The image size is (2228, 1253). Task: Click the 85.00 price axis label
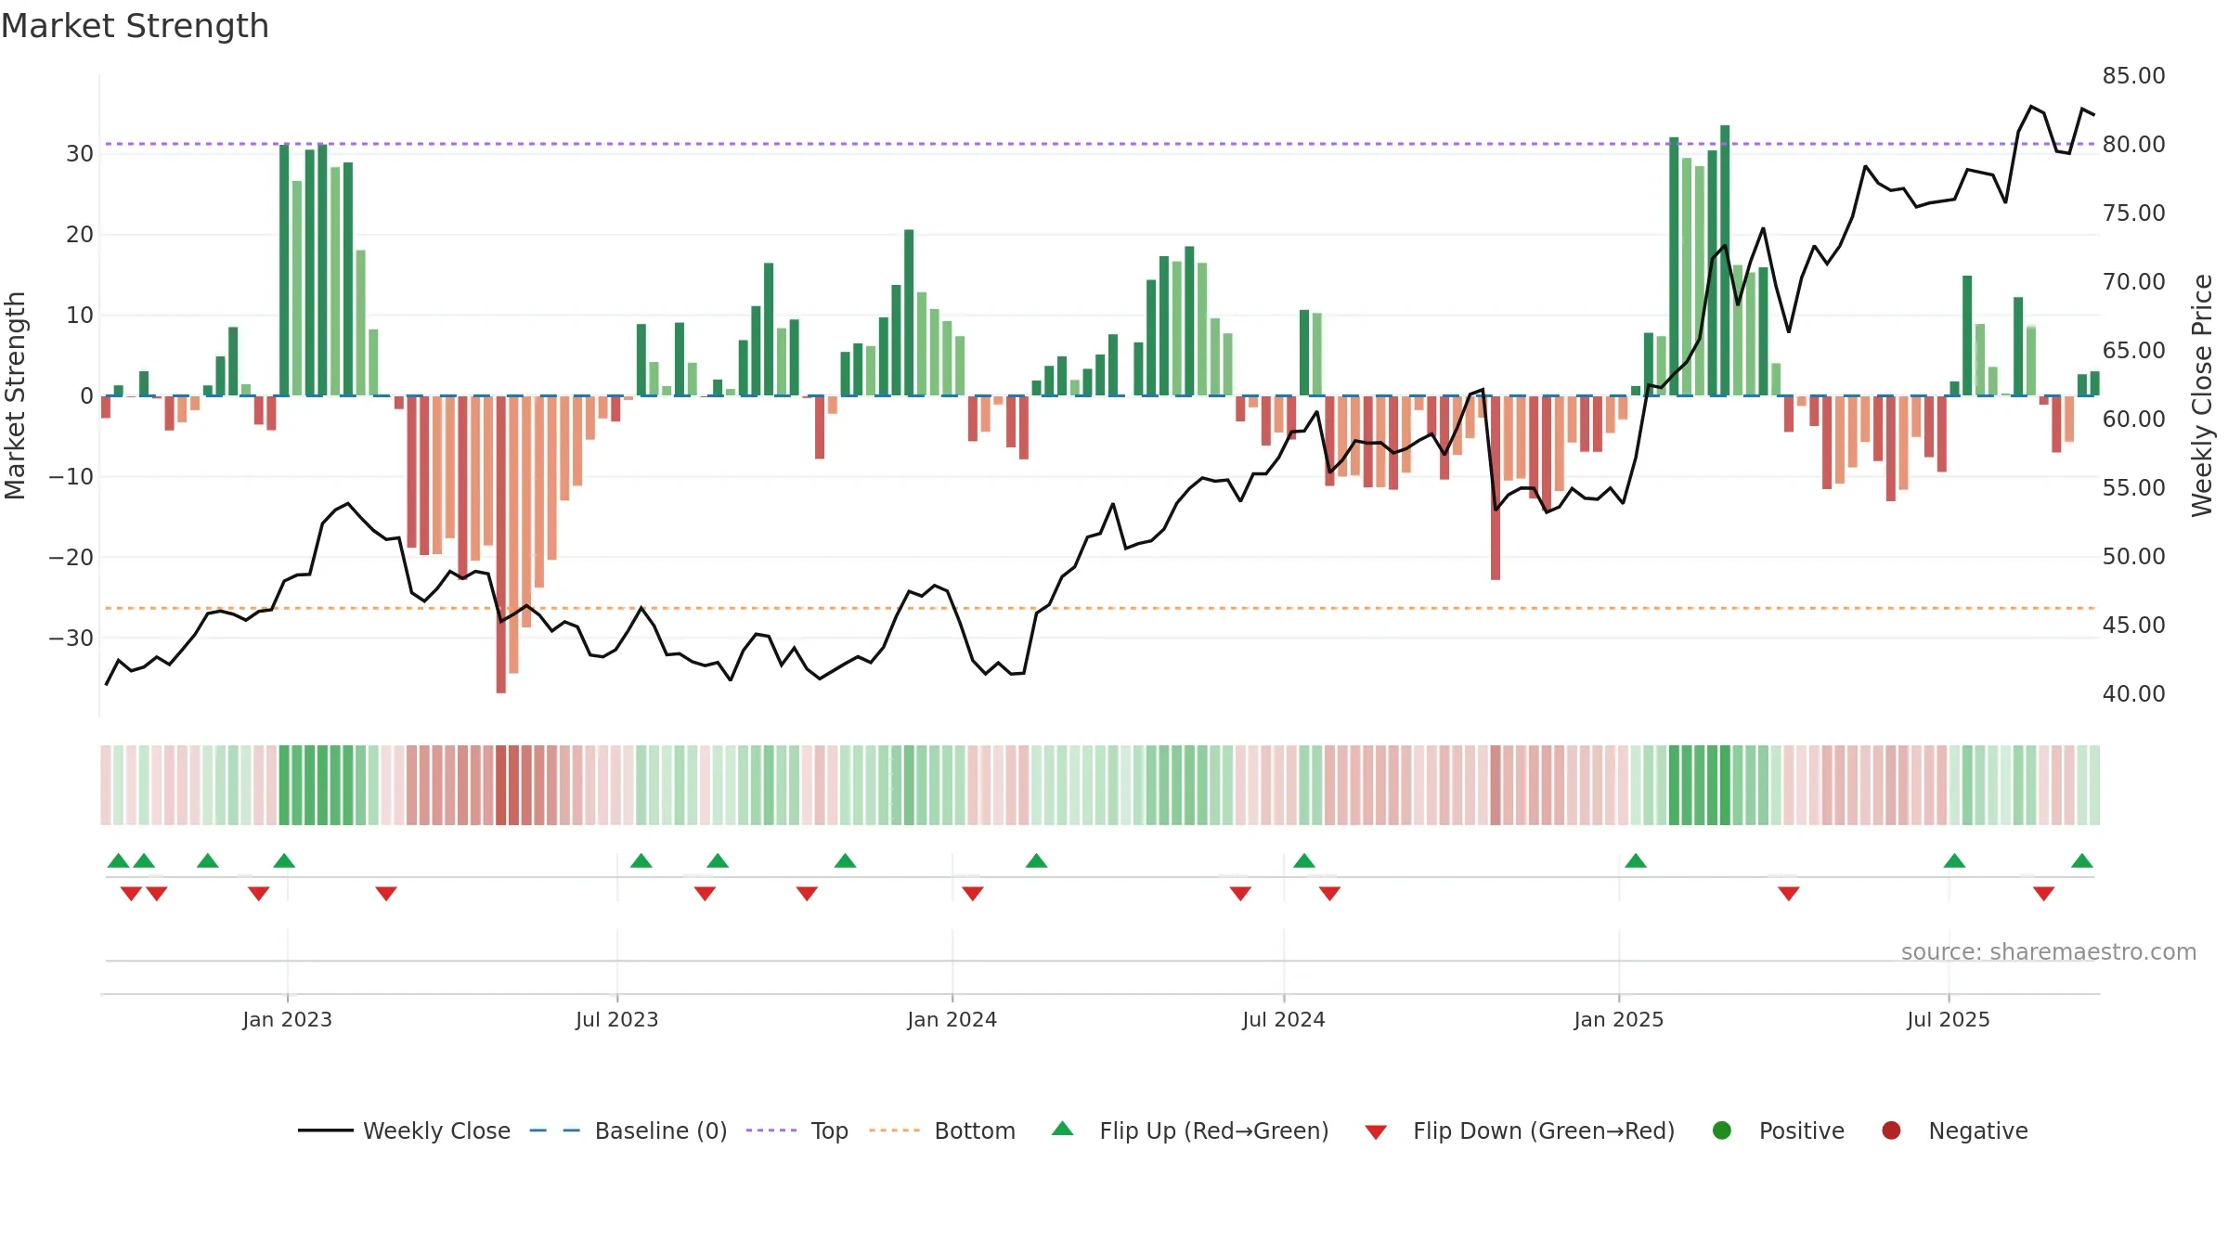coord(2133,75)
